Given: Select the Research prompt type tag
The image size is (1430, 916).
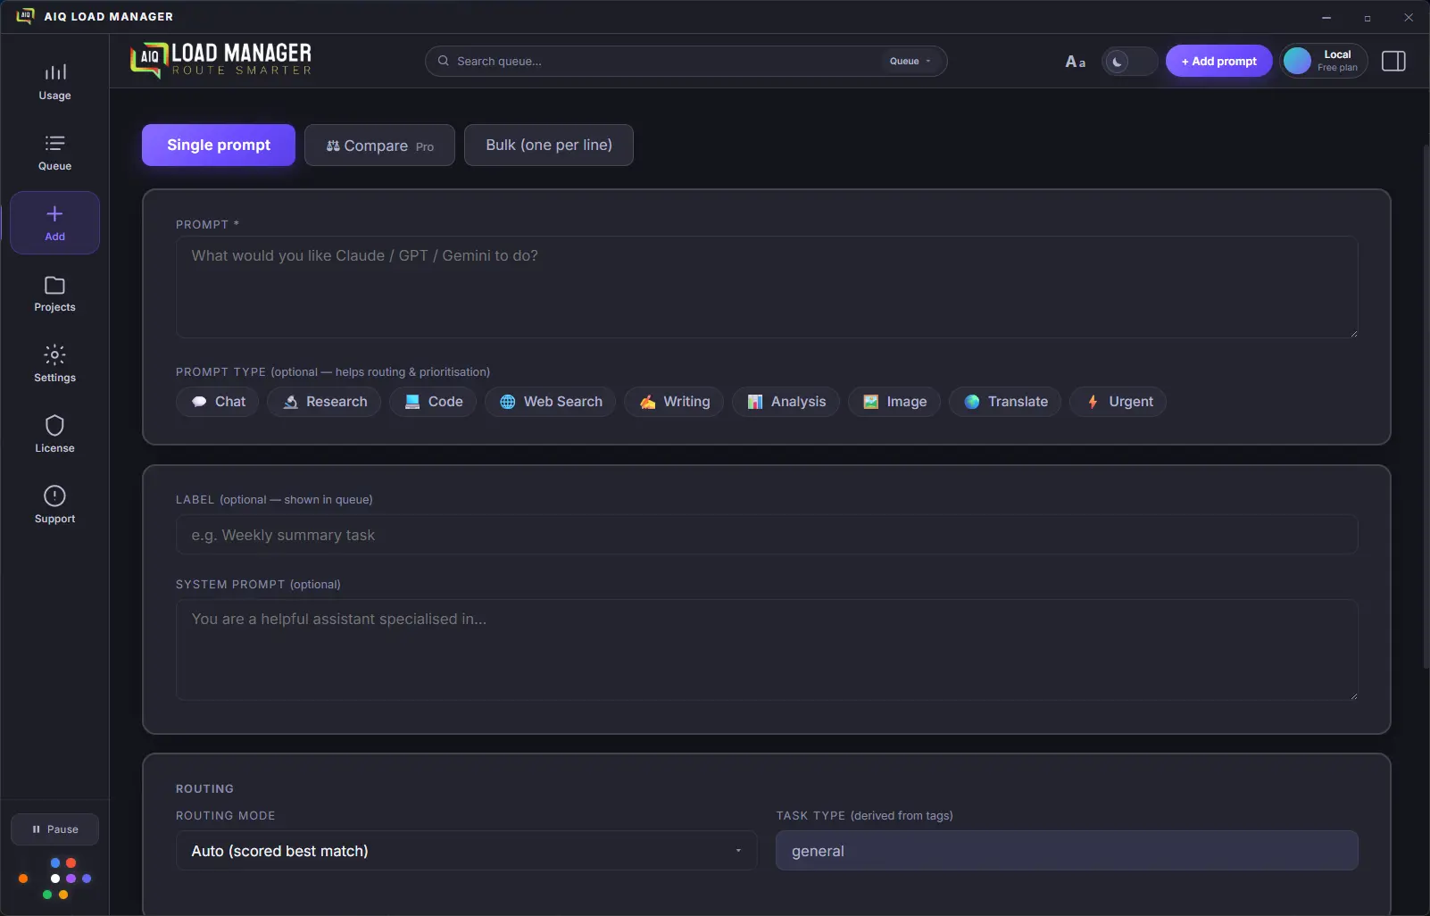Looking at the screenshot, I should pos(324,402).
